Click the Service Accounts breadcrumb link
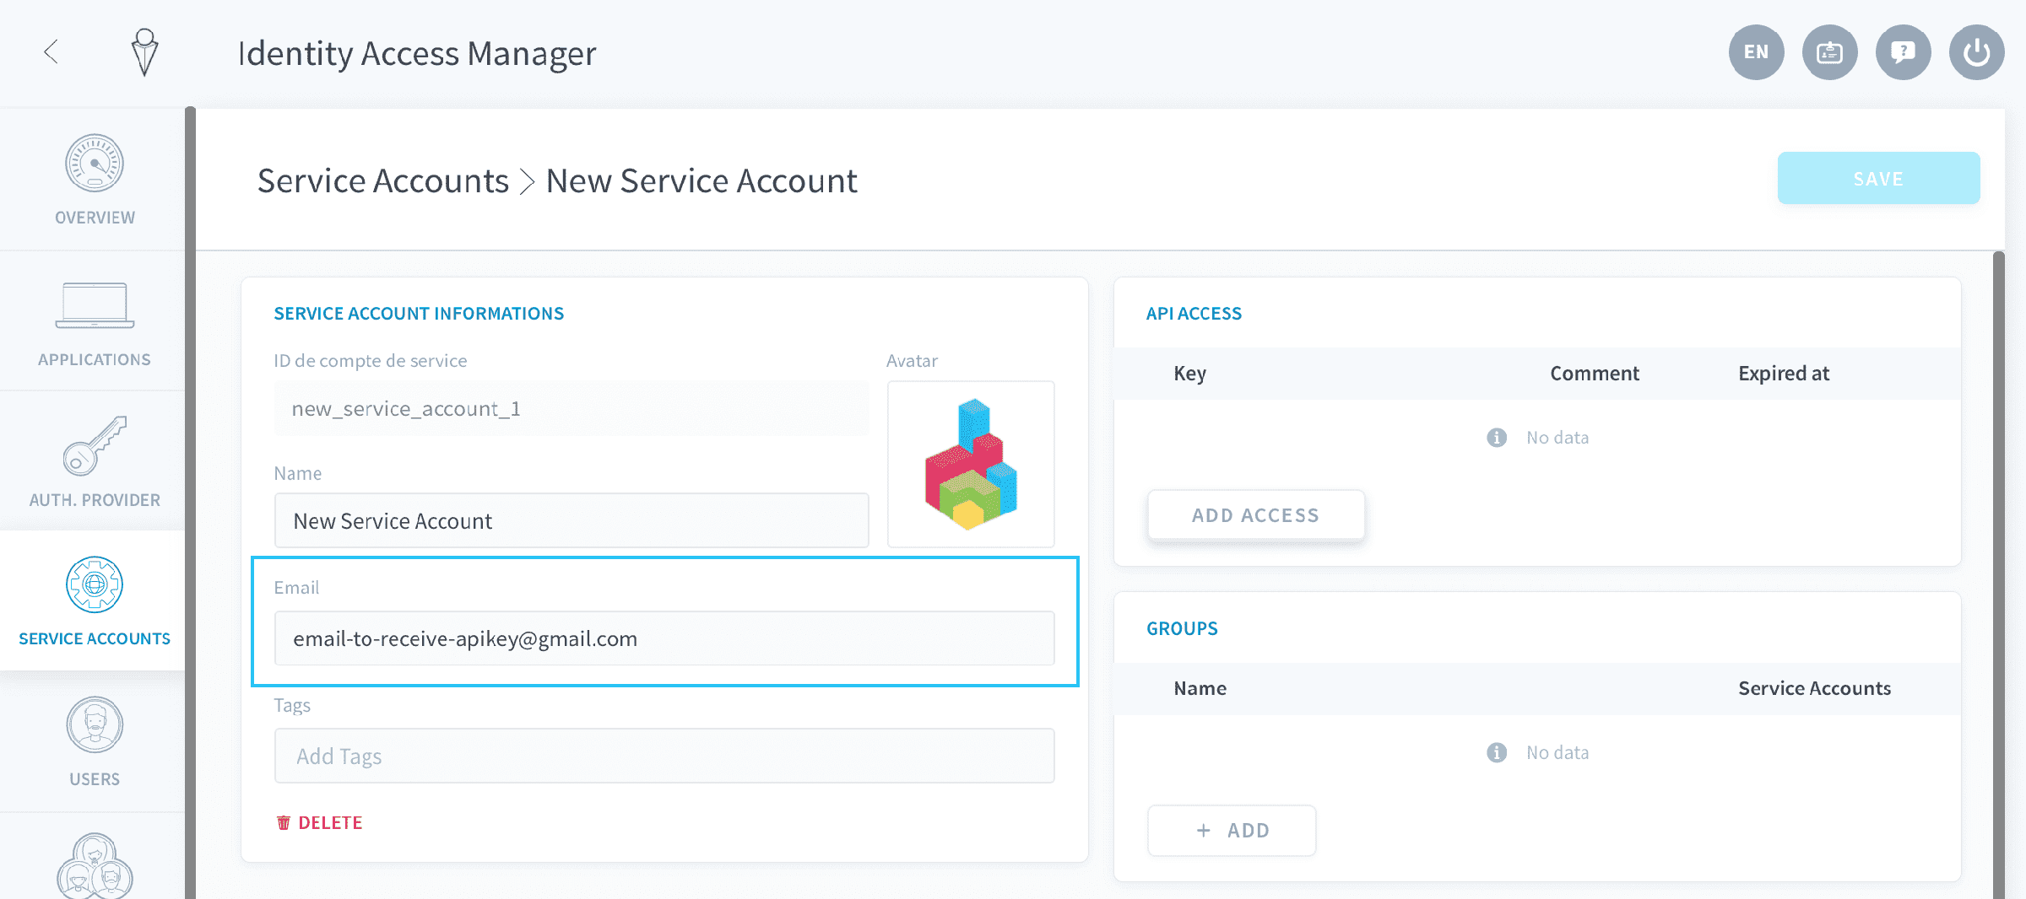2026x899 pixels. 383,181
